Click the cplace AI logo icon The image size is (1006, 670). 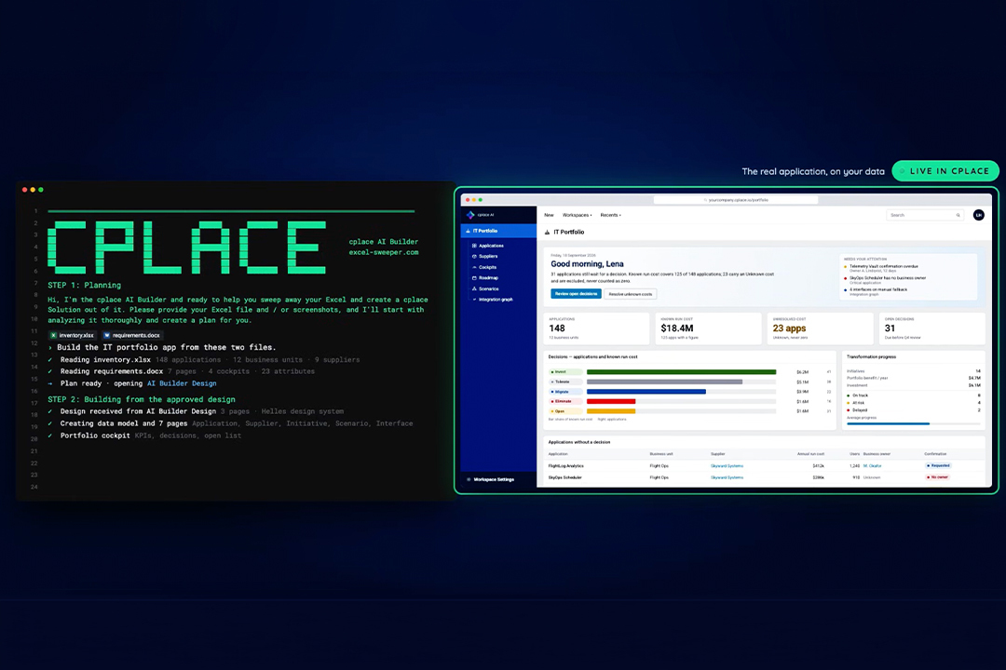[x=470, y=215]
